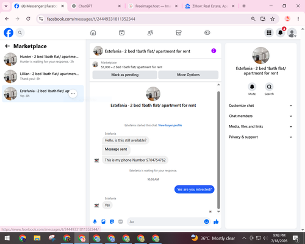The width and height of the screenshot is (305, 244).
Task: Open the Reels video icon
Action: tap(121, 32)
